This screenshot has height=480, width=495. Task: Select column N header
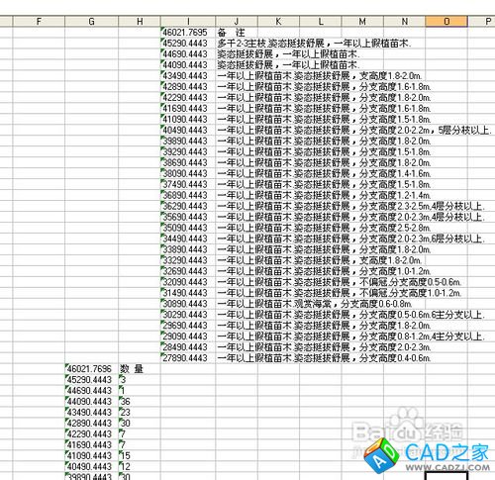404,22
